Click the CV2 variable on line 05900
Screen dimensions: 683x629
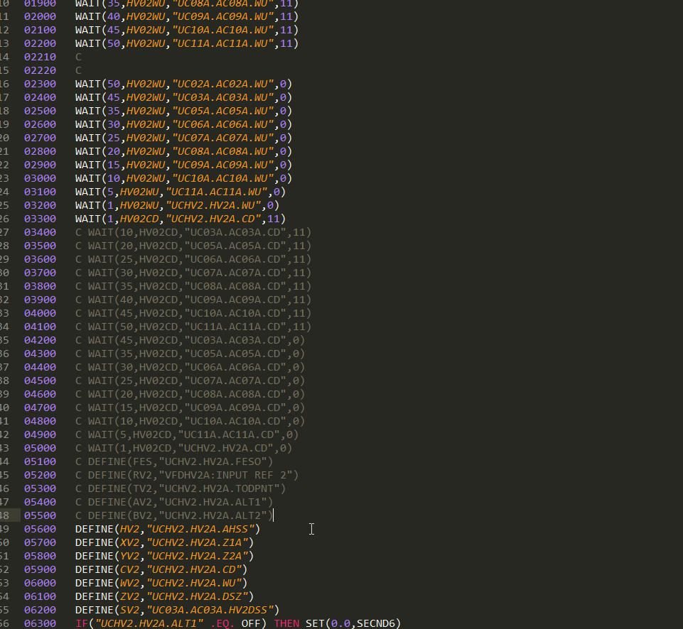129,569
